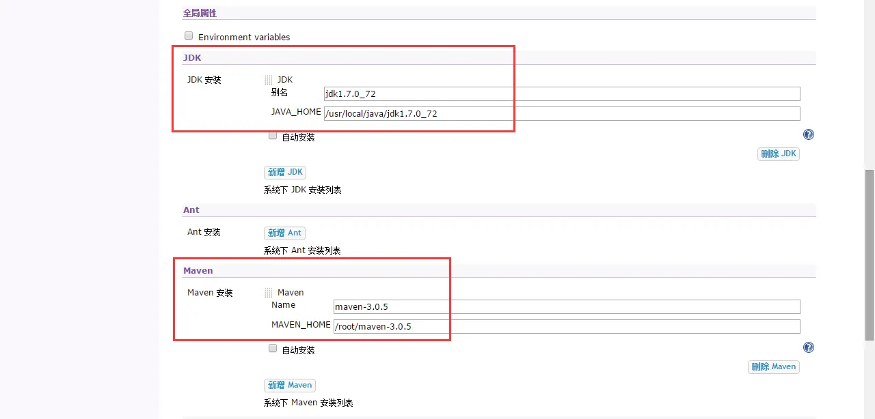This screenshot has width=875, height=419.
Task: Click the JAVA_HOME label
Action: tap(296, 112)
